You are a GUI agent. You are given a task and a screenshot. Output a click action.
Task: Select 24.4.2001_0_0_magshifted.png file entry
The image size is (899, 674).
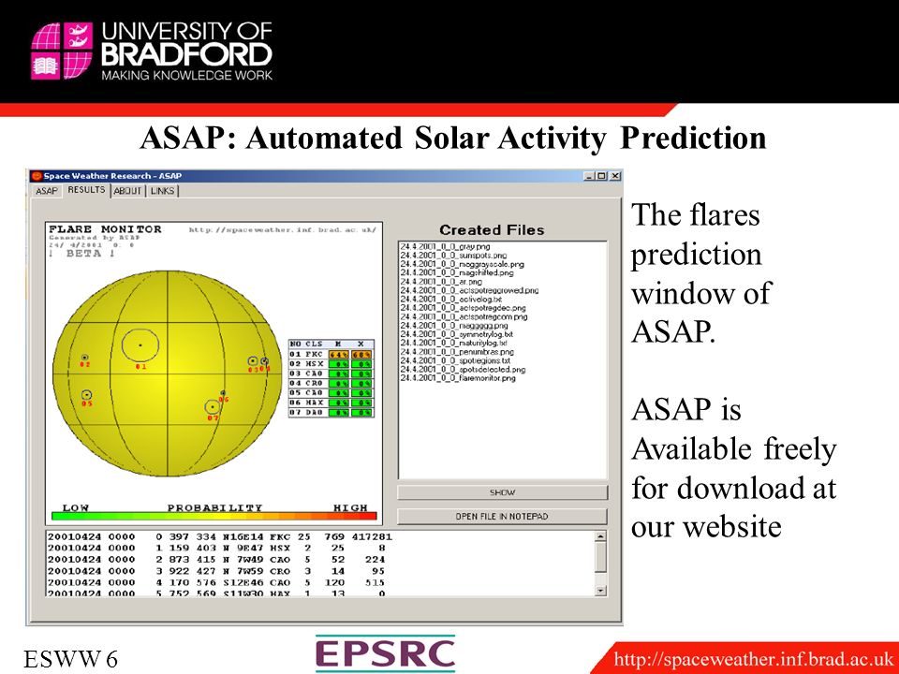click(x=457, y=272)
